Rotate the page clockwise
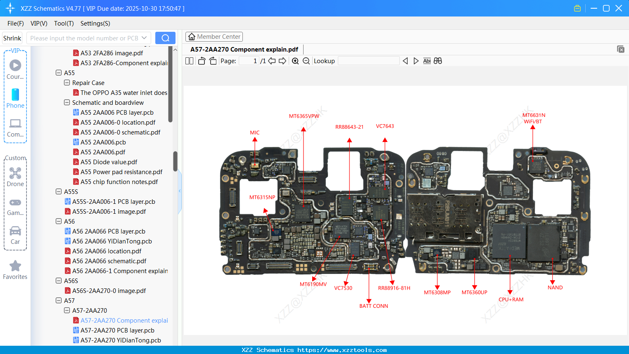This screenshot has width=629, height=354. coord(213,61)
